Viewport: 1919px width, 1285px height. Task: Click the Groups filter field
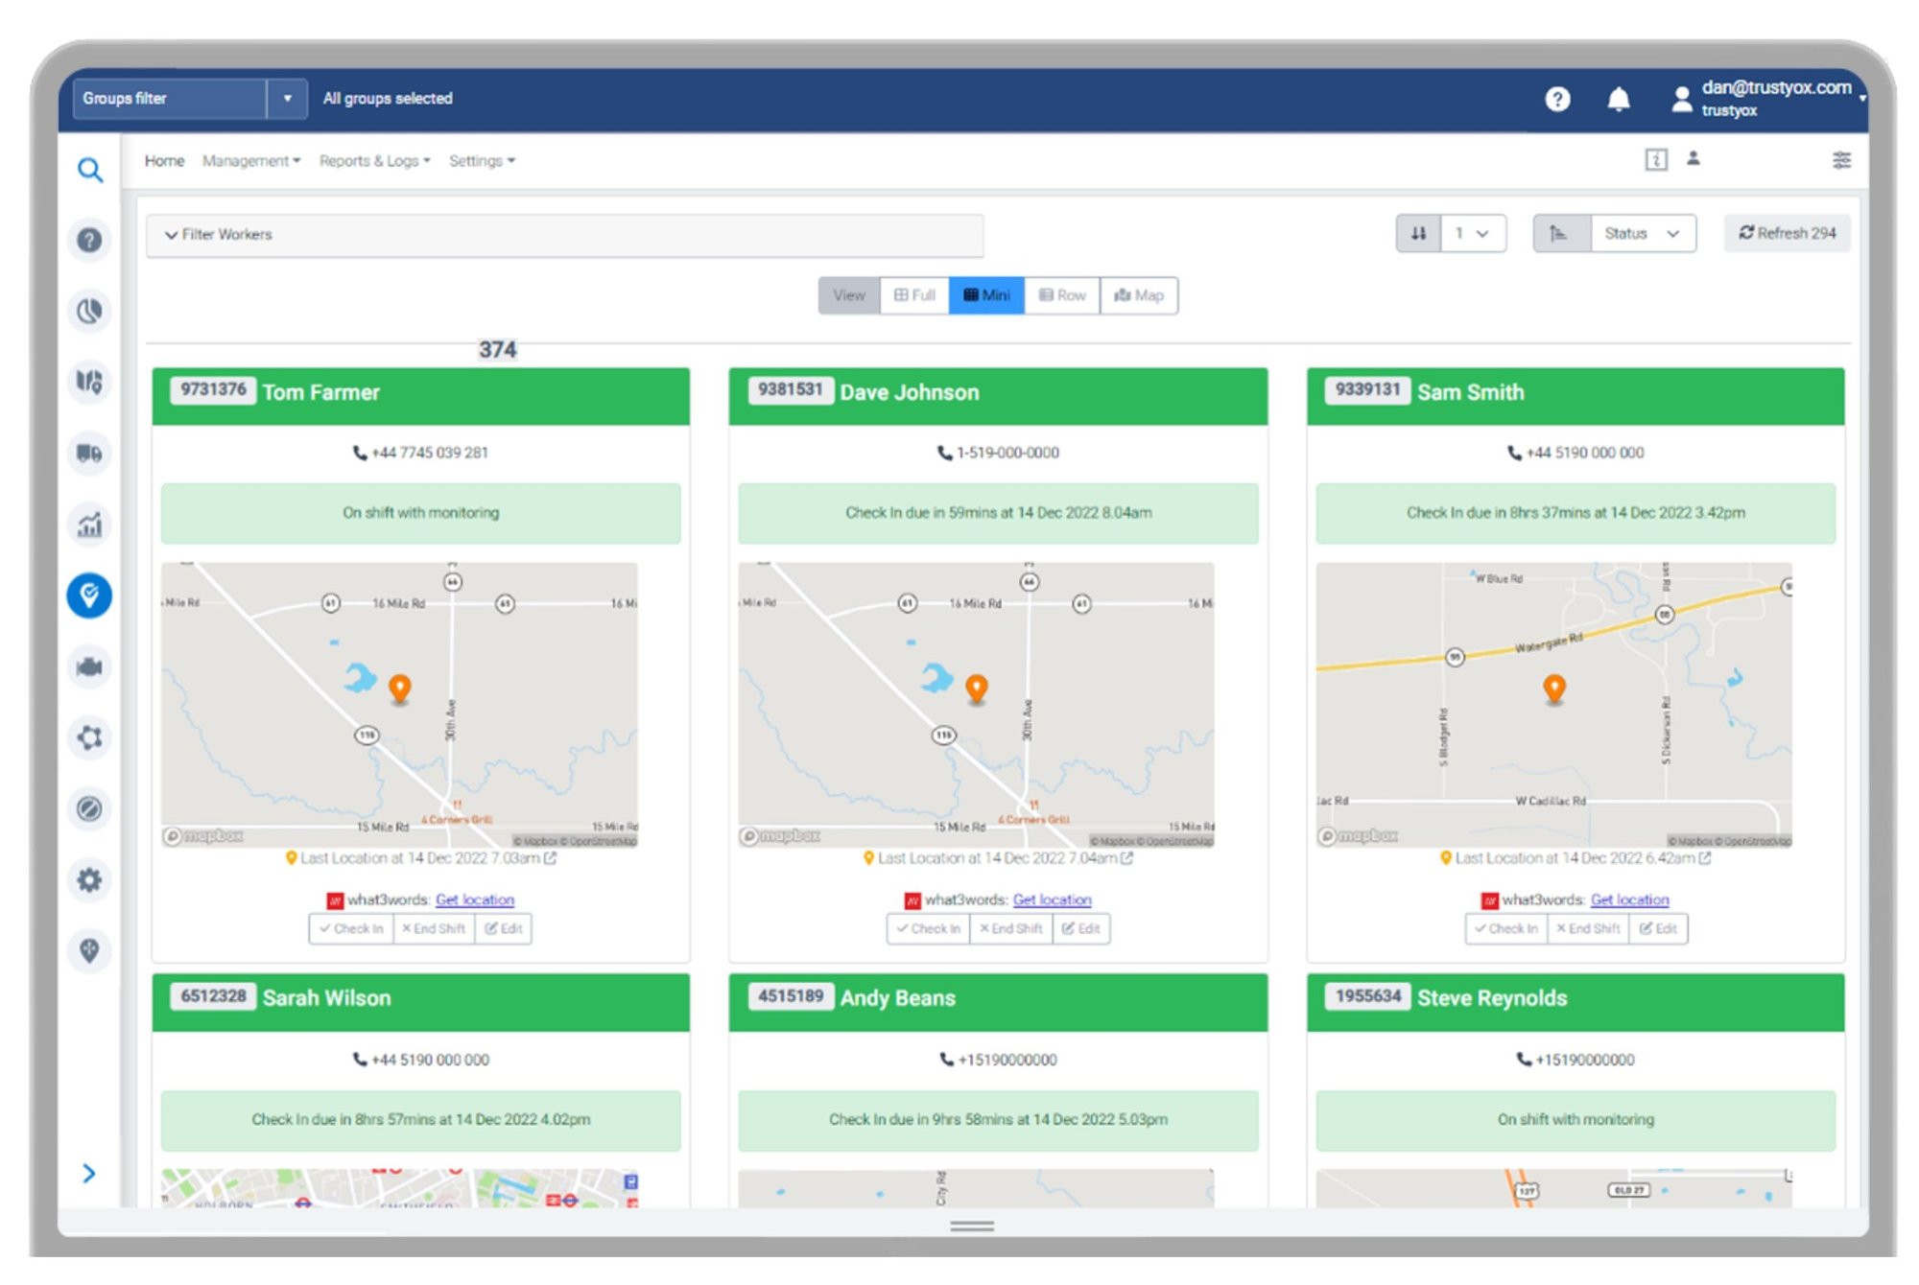pyautogui.click(x=170, y=98)
